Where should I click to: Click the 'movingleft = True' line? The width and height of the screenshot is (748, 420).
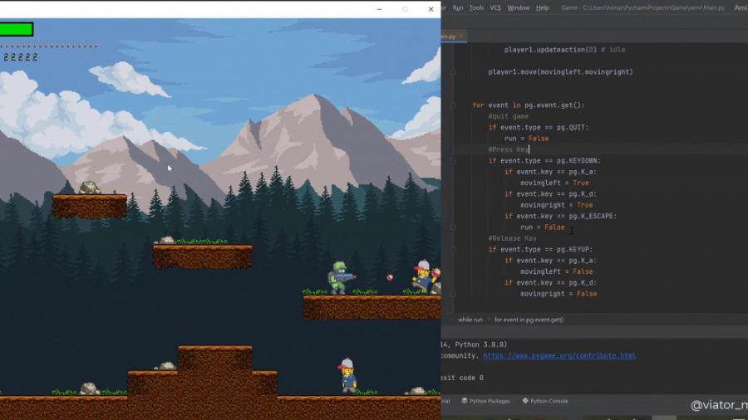554,183
